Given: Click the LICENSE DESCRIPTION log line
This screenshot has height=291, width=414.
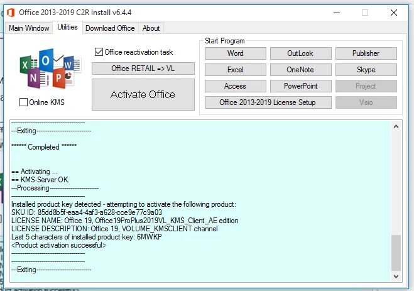Looking at the screenshot, I should coord(114,229).
